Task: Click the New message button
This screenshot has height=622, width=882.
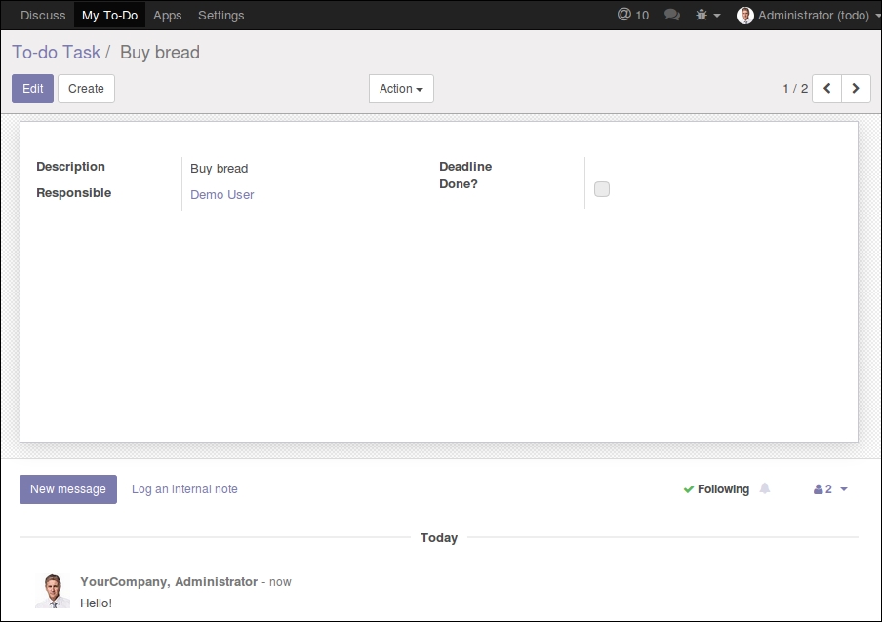Action: (x=68, y=488)
